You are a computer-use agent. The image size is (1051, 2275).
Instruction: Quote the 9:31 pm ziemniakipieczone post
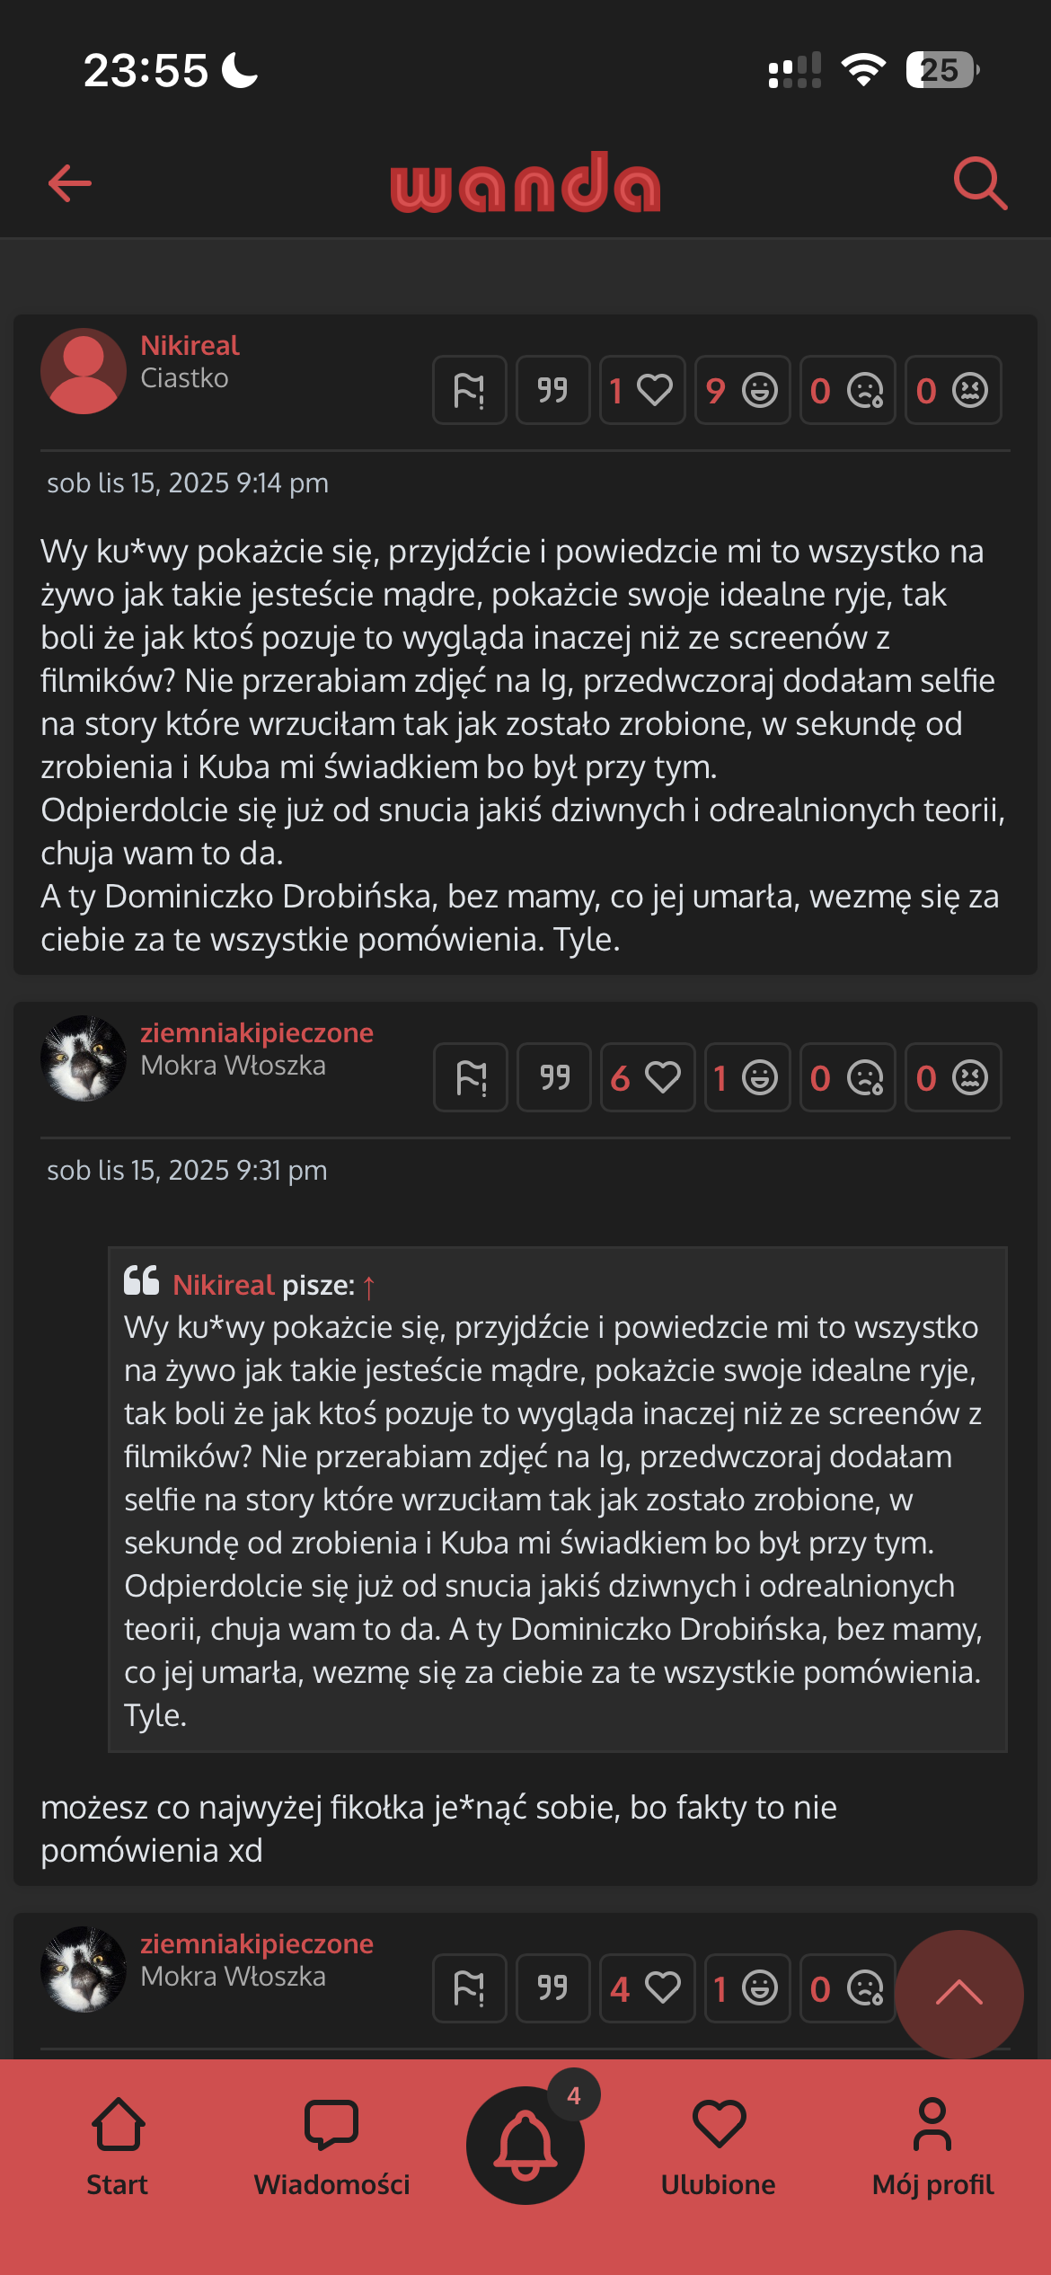[554, 1077]
